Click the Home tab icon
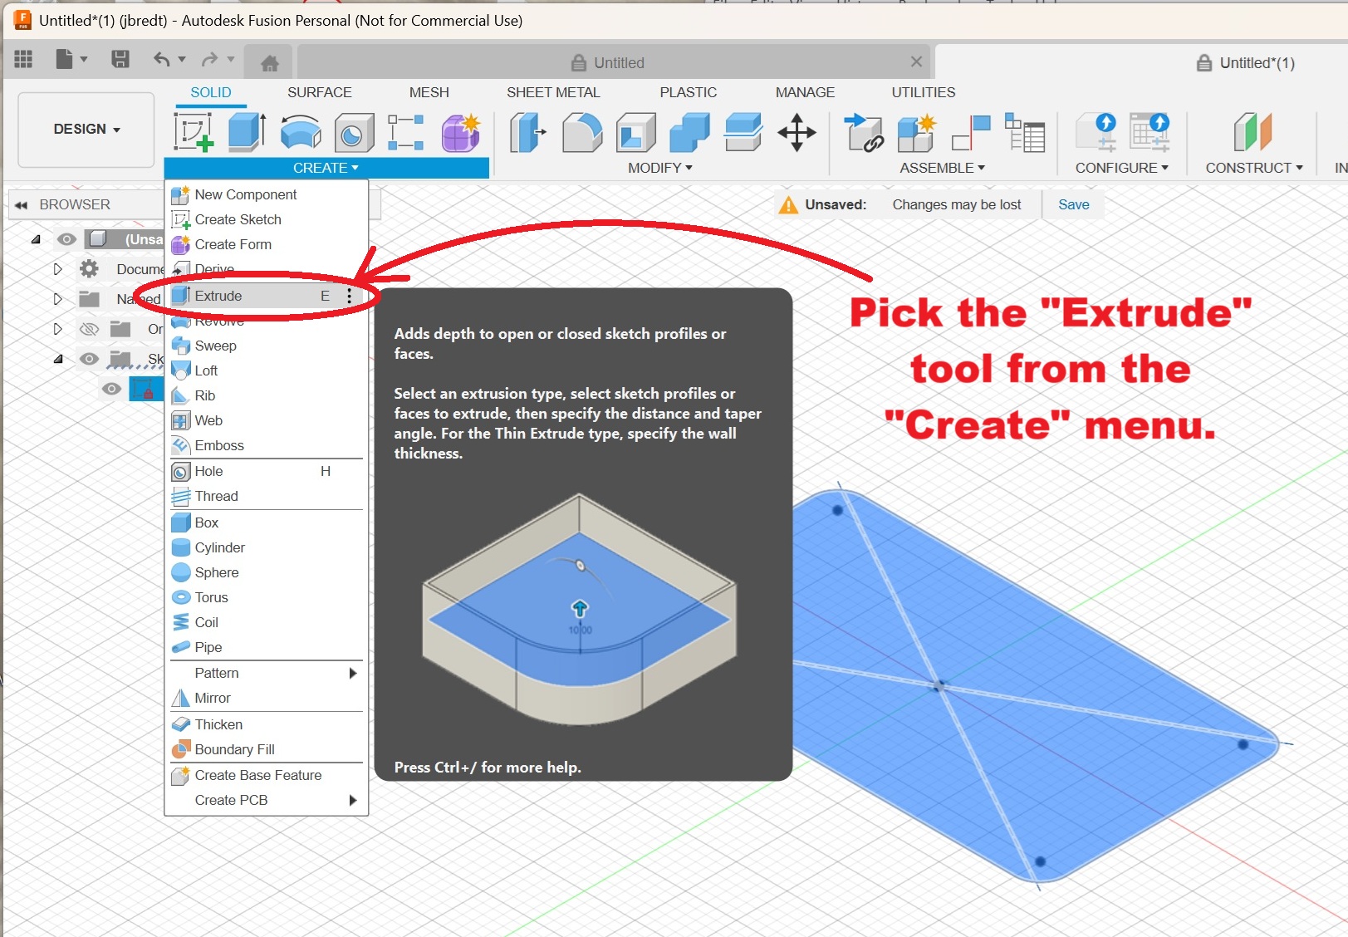Screen dimensions: 1348x937 click(269, 63)
